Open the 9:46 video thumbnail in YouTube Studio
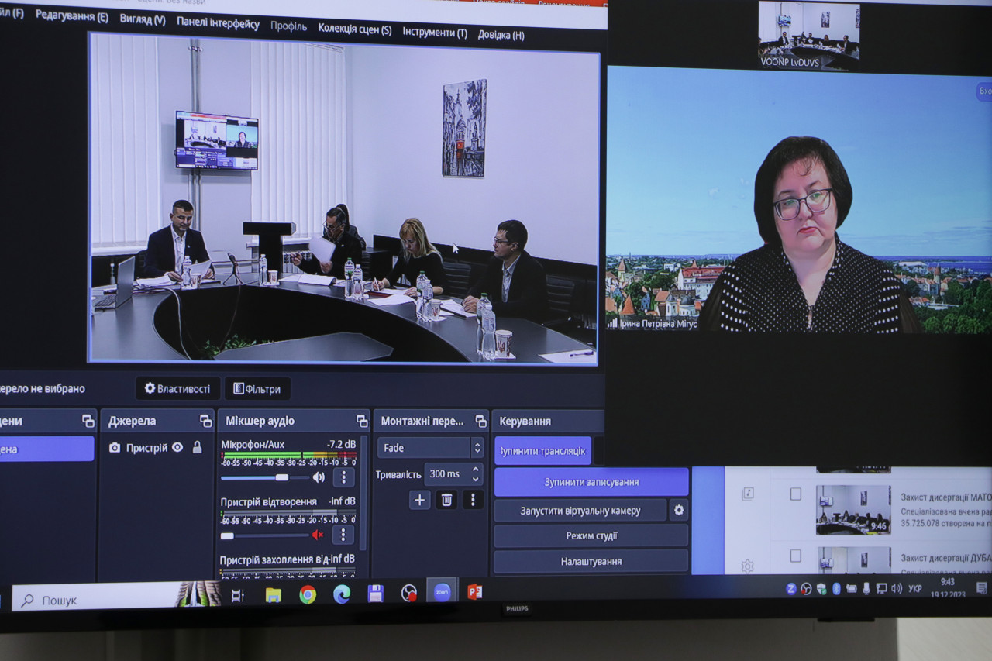This screenshot has height=661, width=992. tap(852, 510)
